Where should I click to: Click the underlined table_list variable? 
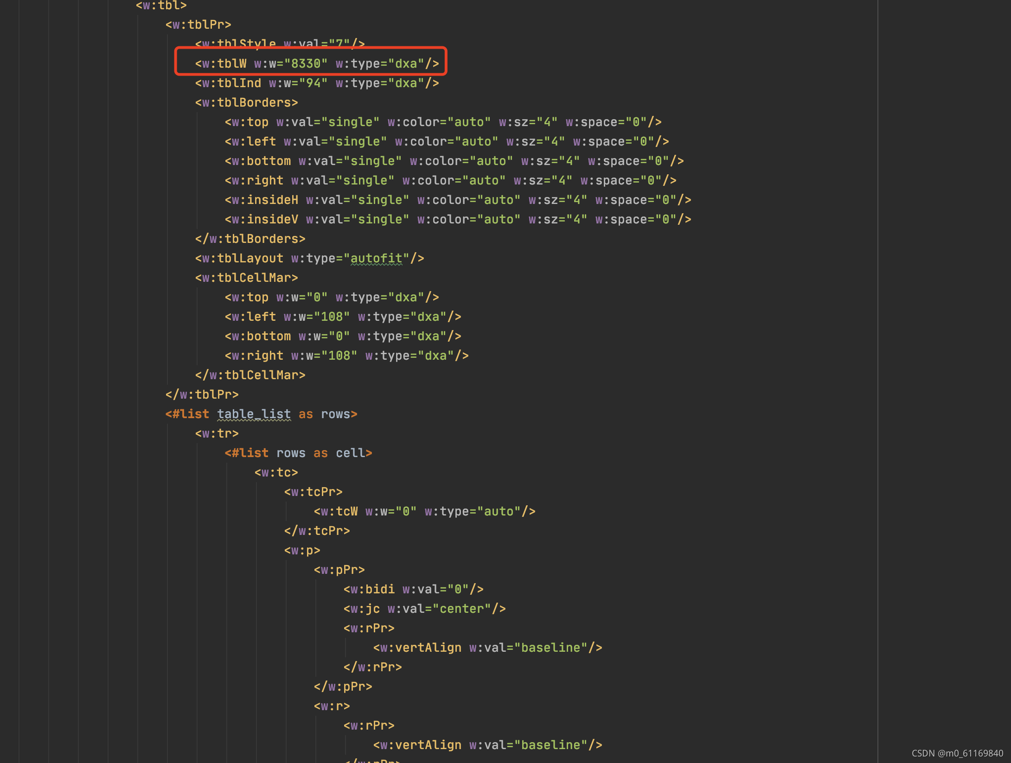point(254,414)
